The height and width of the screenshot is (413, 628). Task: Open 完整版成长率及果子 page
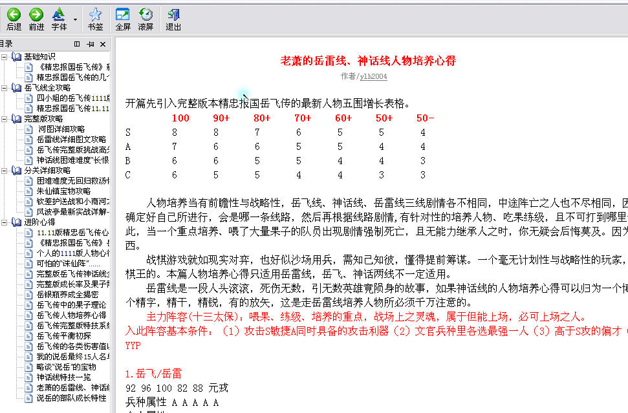pyautogui.click(x=73, y=284)
